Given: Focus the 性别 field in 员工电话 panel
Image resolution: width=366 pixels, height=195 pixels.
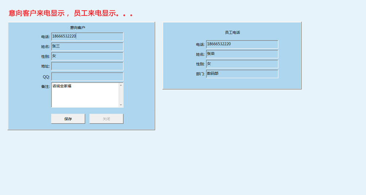Looking at the screenshot, I should (242, 64).
